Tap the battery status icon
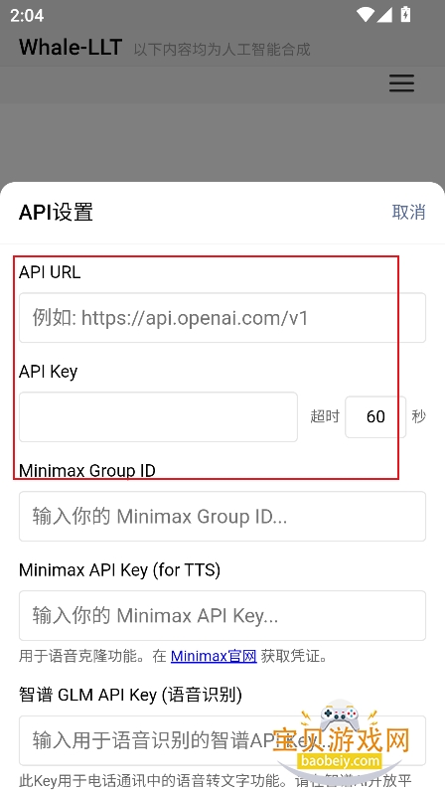Screen dimensions: 445x791 point(405,14)
